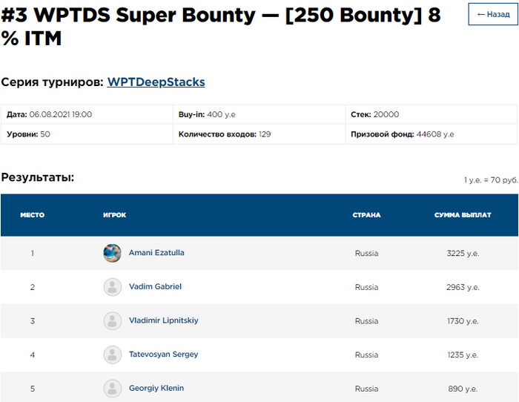
Task: Click the Страна column header
Action: click(366, 215)
